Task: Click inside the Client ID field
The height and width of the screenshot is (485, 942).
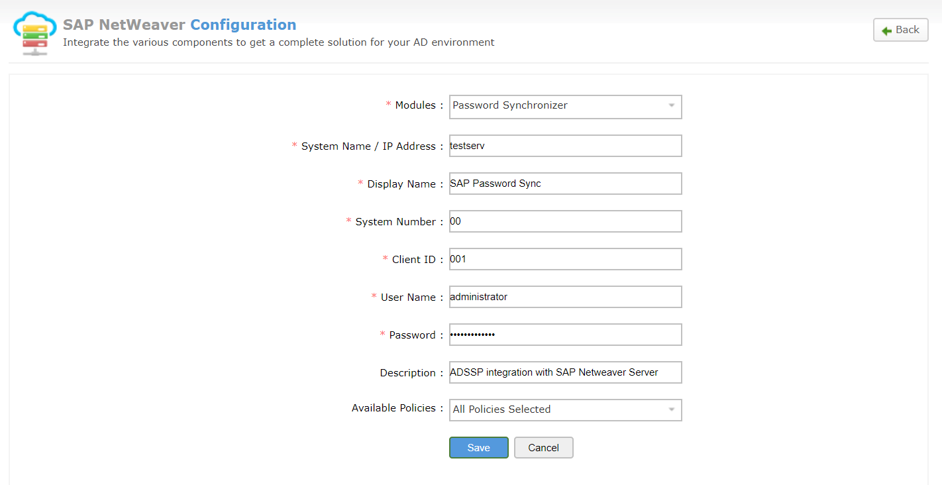Action: pos(565,258)
